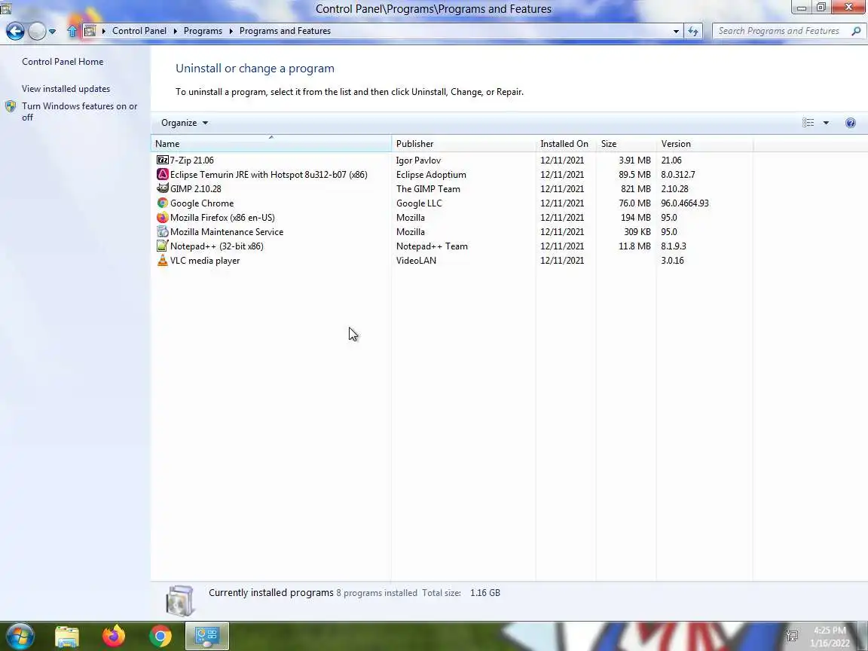Expand the view options dropdown arrow
Image resolution: width=868 pixels, height=651 pixels.
(x=826, y=123)
